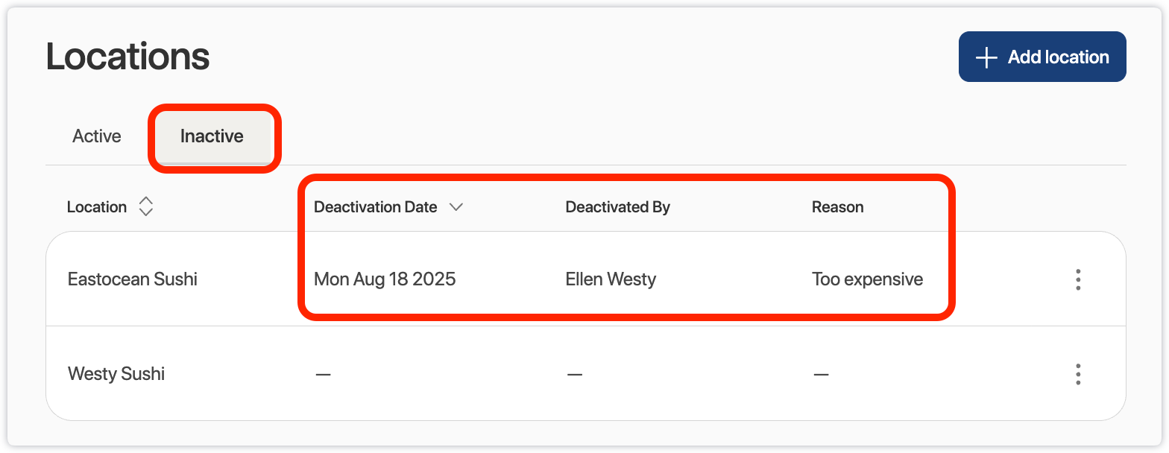Click the dash under Deactivation Date for Westy Sushi

tap(323, 374)
